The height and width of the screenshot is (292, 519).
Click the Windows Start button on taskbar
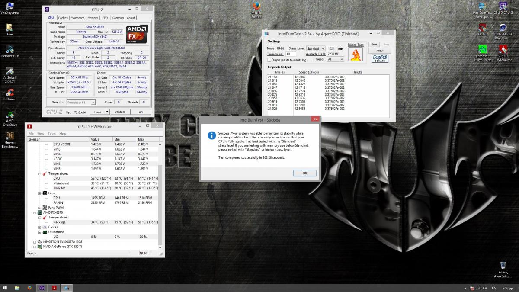pyautogui.click(x=5, y=287)
